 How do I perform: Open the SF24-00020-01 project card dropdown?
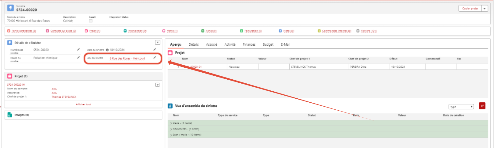158,85
